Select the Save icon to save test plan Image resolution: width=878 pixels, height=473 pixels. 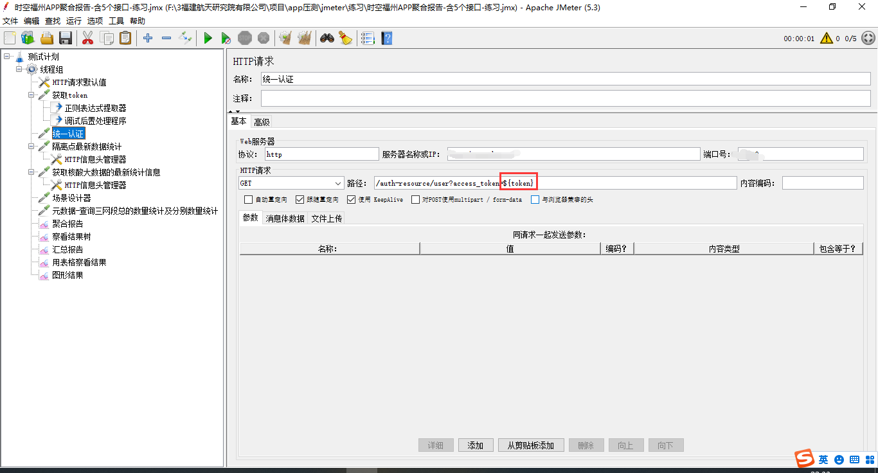pyautogui.click(x=66, y=38)
